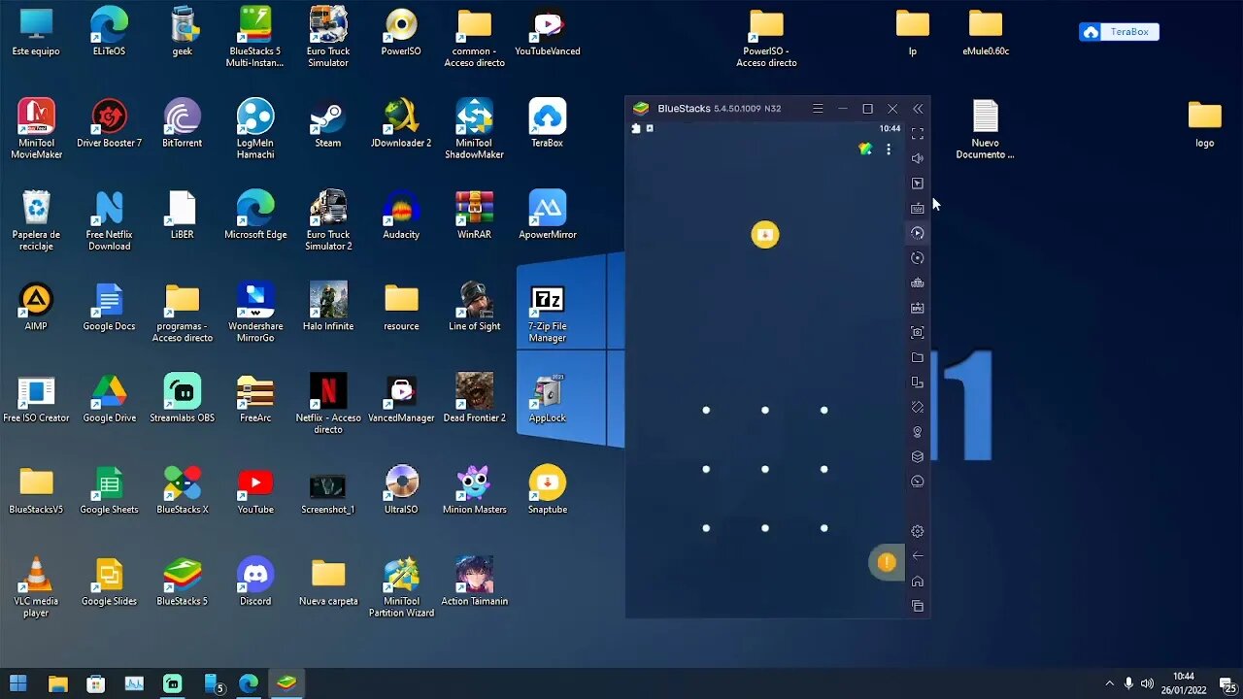Open BlueStacks settings gear icon
Viewport: 1243px width, 699px height.
click(x=918, y=531)
